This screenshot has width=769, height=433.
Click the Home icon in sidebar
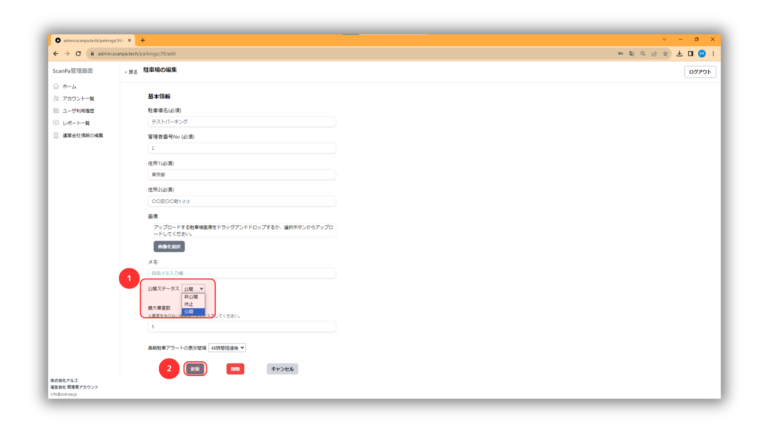(56, 86)
